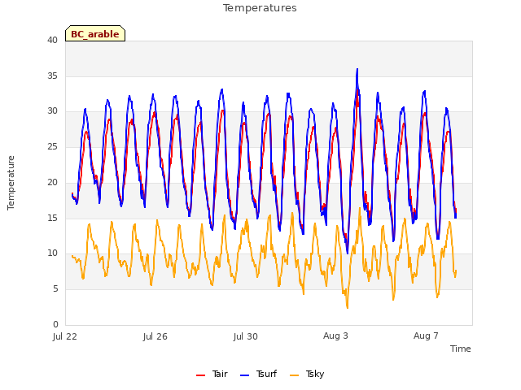521x390 pixels.
Task: Click the red Tair legend color marker
Action: pyautogui.click(x=200, y=375)
